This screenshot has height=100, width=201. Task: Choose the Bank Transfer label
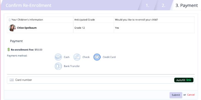pyautogui.click(x=72, y=66)
